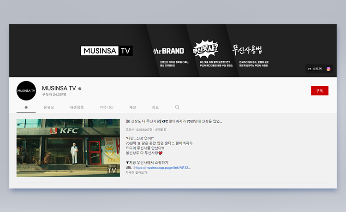This screenshot has width=346, height=212.
Task: Open the musinsaapp.page.link URL
Action: (162, 168)
